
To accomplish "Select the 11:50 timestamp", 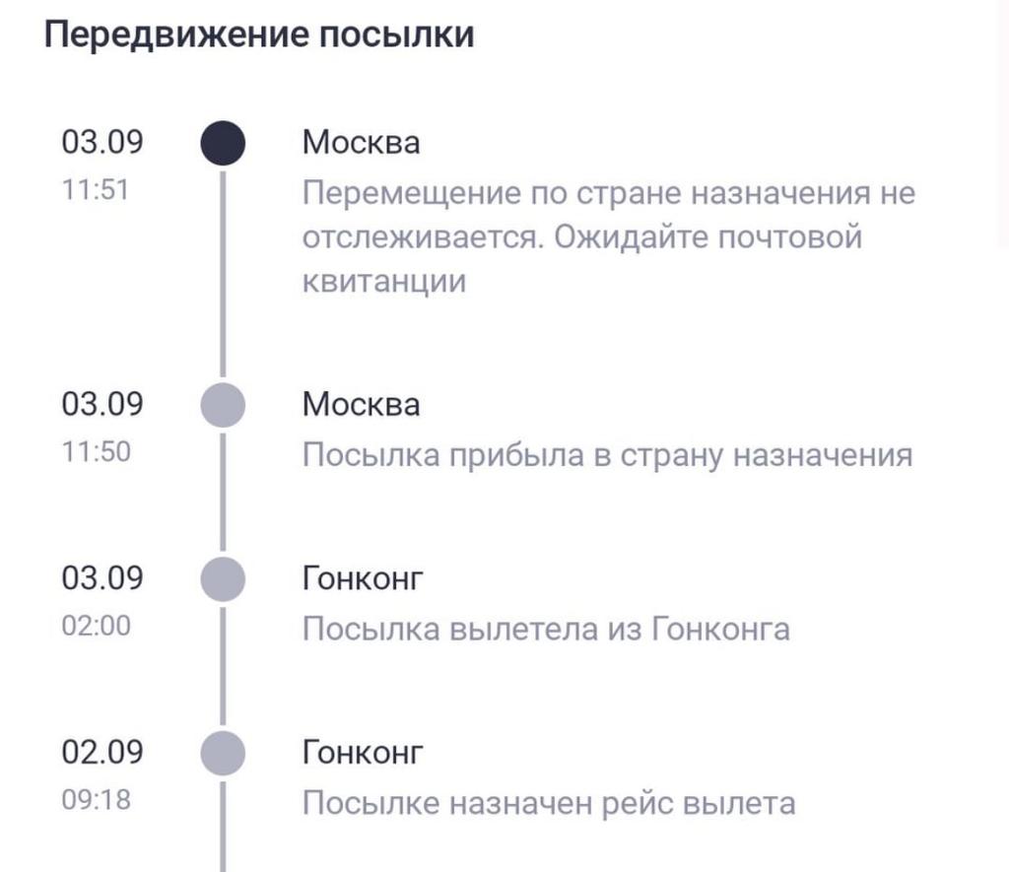I will click(x=96, y=453).
